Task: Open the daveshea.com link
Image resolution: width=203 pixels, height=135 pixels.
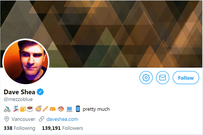Action: [x=62, y=119]
